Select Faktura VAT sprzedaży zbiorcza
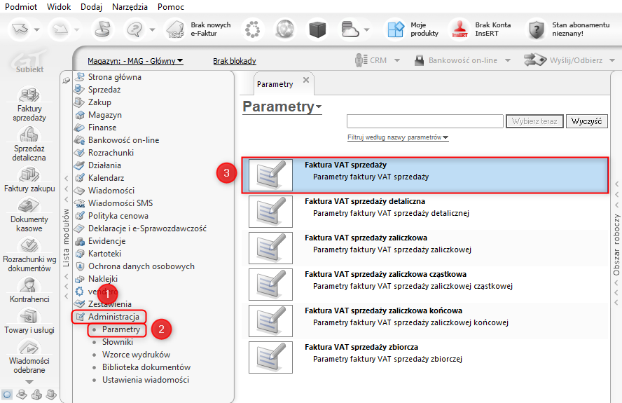The image size is (622, 403). tap(425, 357)
